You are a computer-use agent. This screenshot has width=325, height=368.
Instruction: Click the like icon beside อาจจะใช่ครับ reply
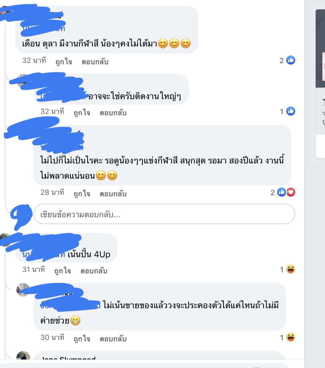[x=291, y=111]
